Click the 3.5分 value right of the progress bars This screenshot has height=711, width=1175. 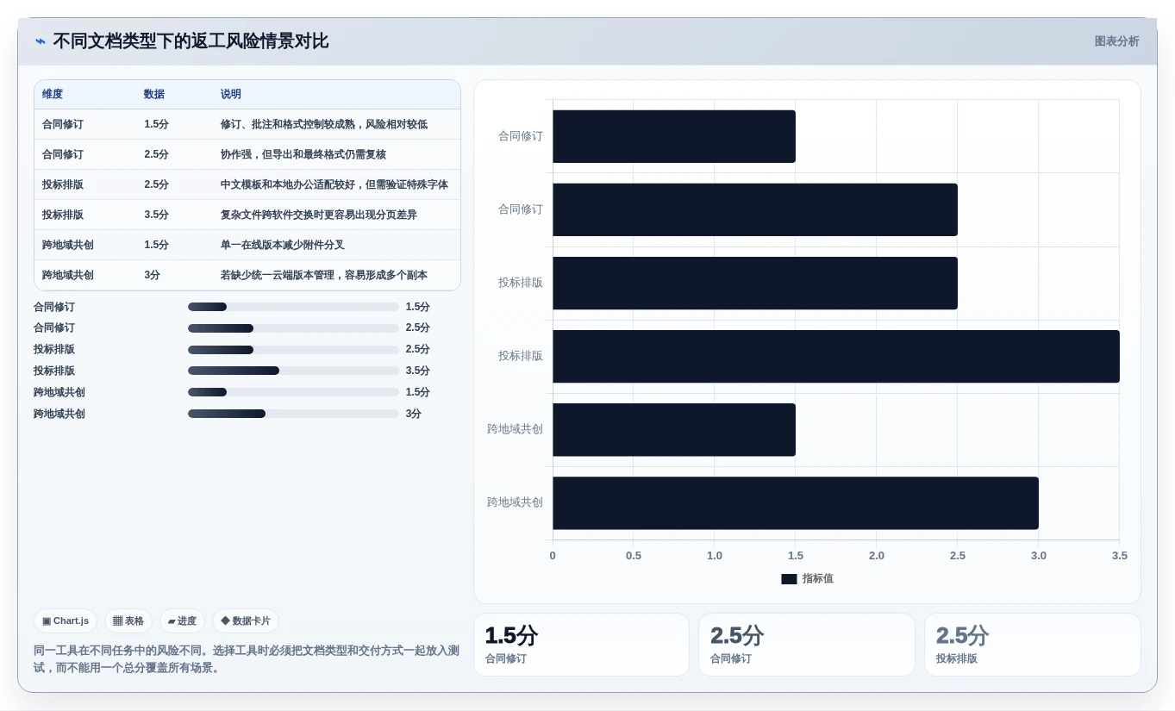pos(418,371)
